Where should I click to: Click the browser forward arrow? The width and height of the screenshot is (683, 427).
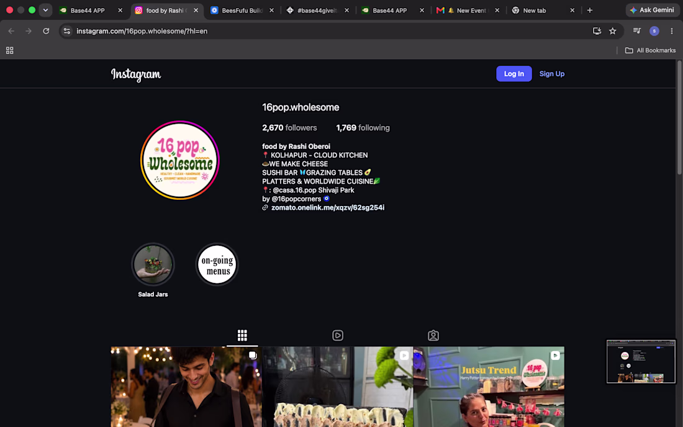pyautogui.click(x=29, y=31)
